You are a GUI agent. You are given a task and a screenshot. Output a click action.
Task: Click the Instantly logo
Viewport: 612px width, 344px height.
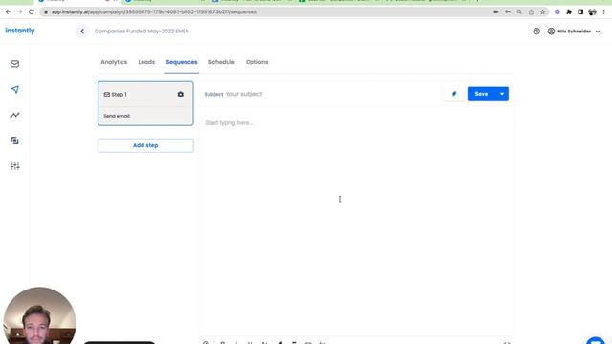point(20,31)
